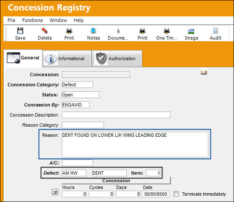The height and width of the screenshot is (202, 234).
Task: Click the A/C label
Action: click(54, 163)
